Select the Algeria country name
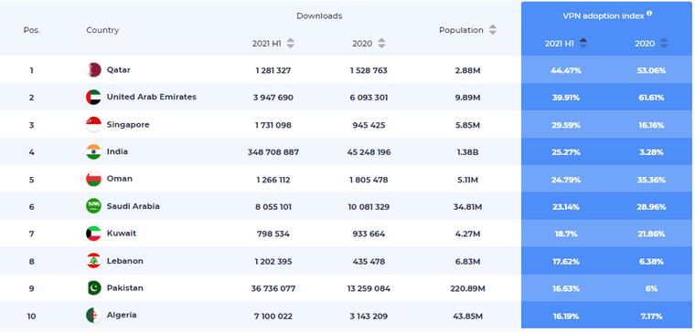 (122, 316)
